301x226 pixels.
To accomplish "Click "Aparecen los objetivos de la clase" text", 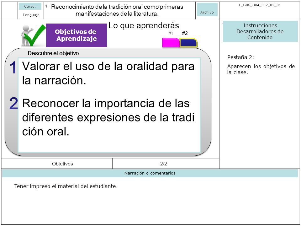I will pos(261,69).
